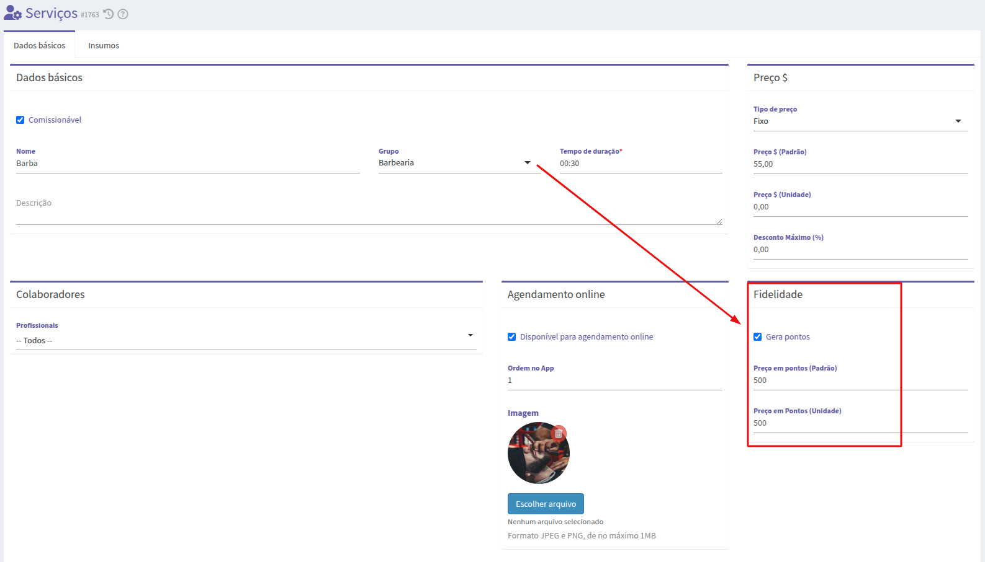Click the Imagem label
The height and width of the screenshot is (562, 985).
[523, 413]
